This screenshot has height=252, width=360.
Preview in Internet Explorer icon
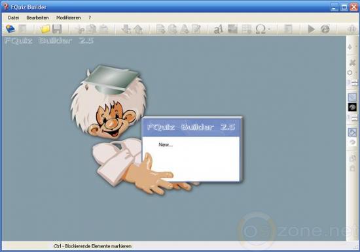point(325,29)
